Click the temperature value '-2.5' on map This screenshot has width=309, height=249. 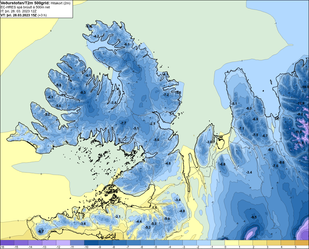(x=153, y=124)
